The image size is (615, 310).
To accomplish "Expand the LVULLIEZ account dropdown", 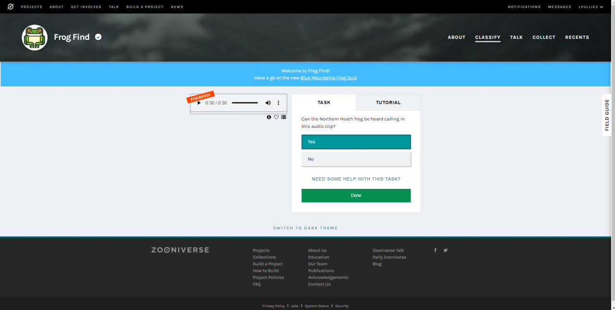I will pos(591,7).
